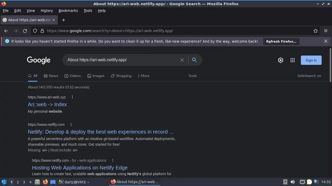Open the Ari::web -> Index result
The height and width of the screenshot is (186, 332).
47,104
